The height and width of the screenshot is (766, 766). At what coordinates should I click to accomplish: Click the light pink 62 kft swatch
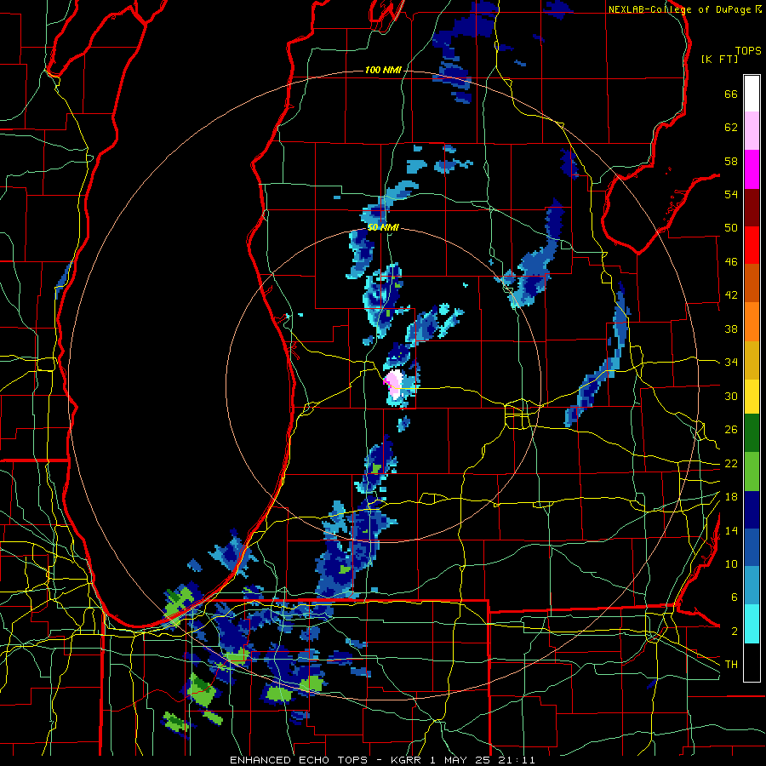(x=752, y=130)
